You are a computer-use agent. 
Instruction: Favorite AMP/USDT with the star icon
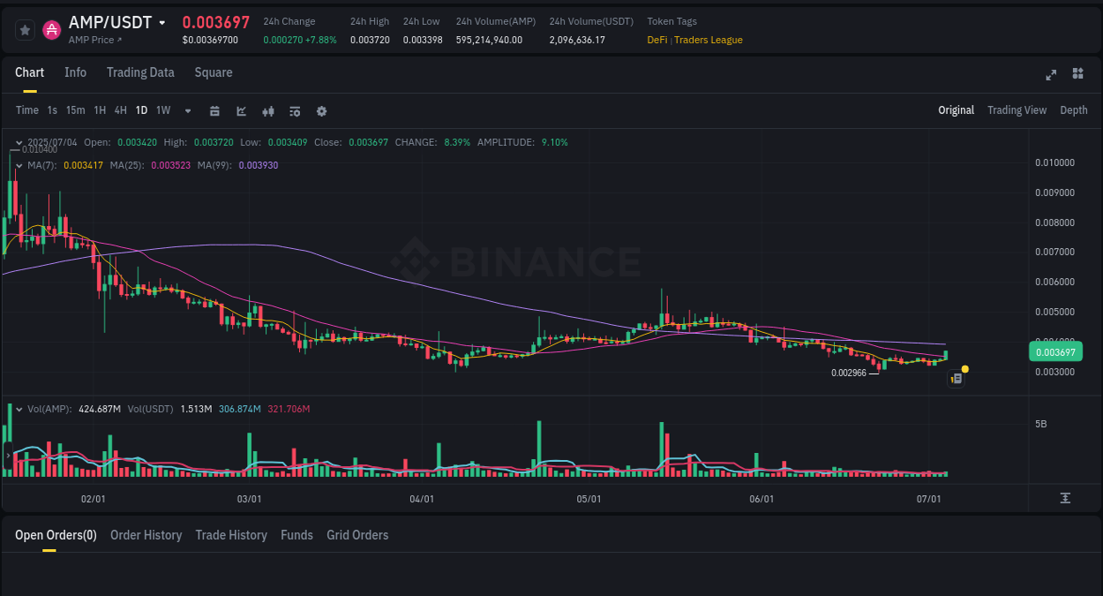point(25,29)
